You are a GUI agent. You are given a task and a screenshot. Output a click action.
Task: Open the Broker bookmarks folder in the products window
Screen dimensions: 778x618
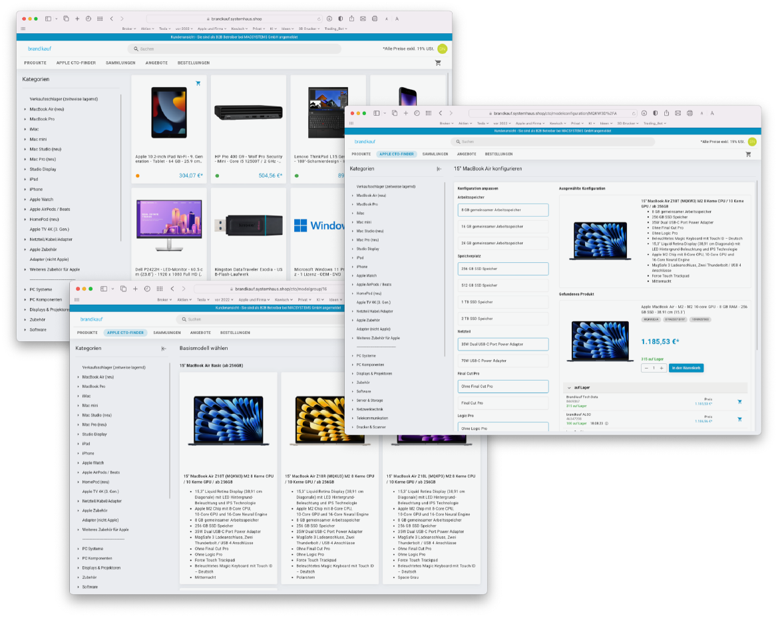[x=129, y=29]
